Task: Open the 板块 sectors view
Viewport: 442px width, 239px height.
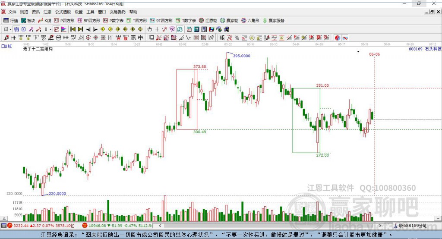Action: pyautogui.click(x=28, y=21)
